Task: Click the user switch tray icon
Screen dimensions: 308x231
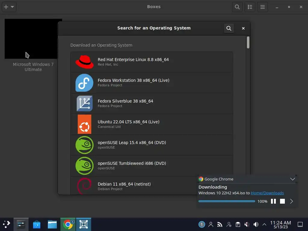Action: (x=229, y=224)
